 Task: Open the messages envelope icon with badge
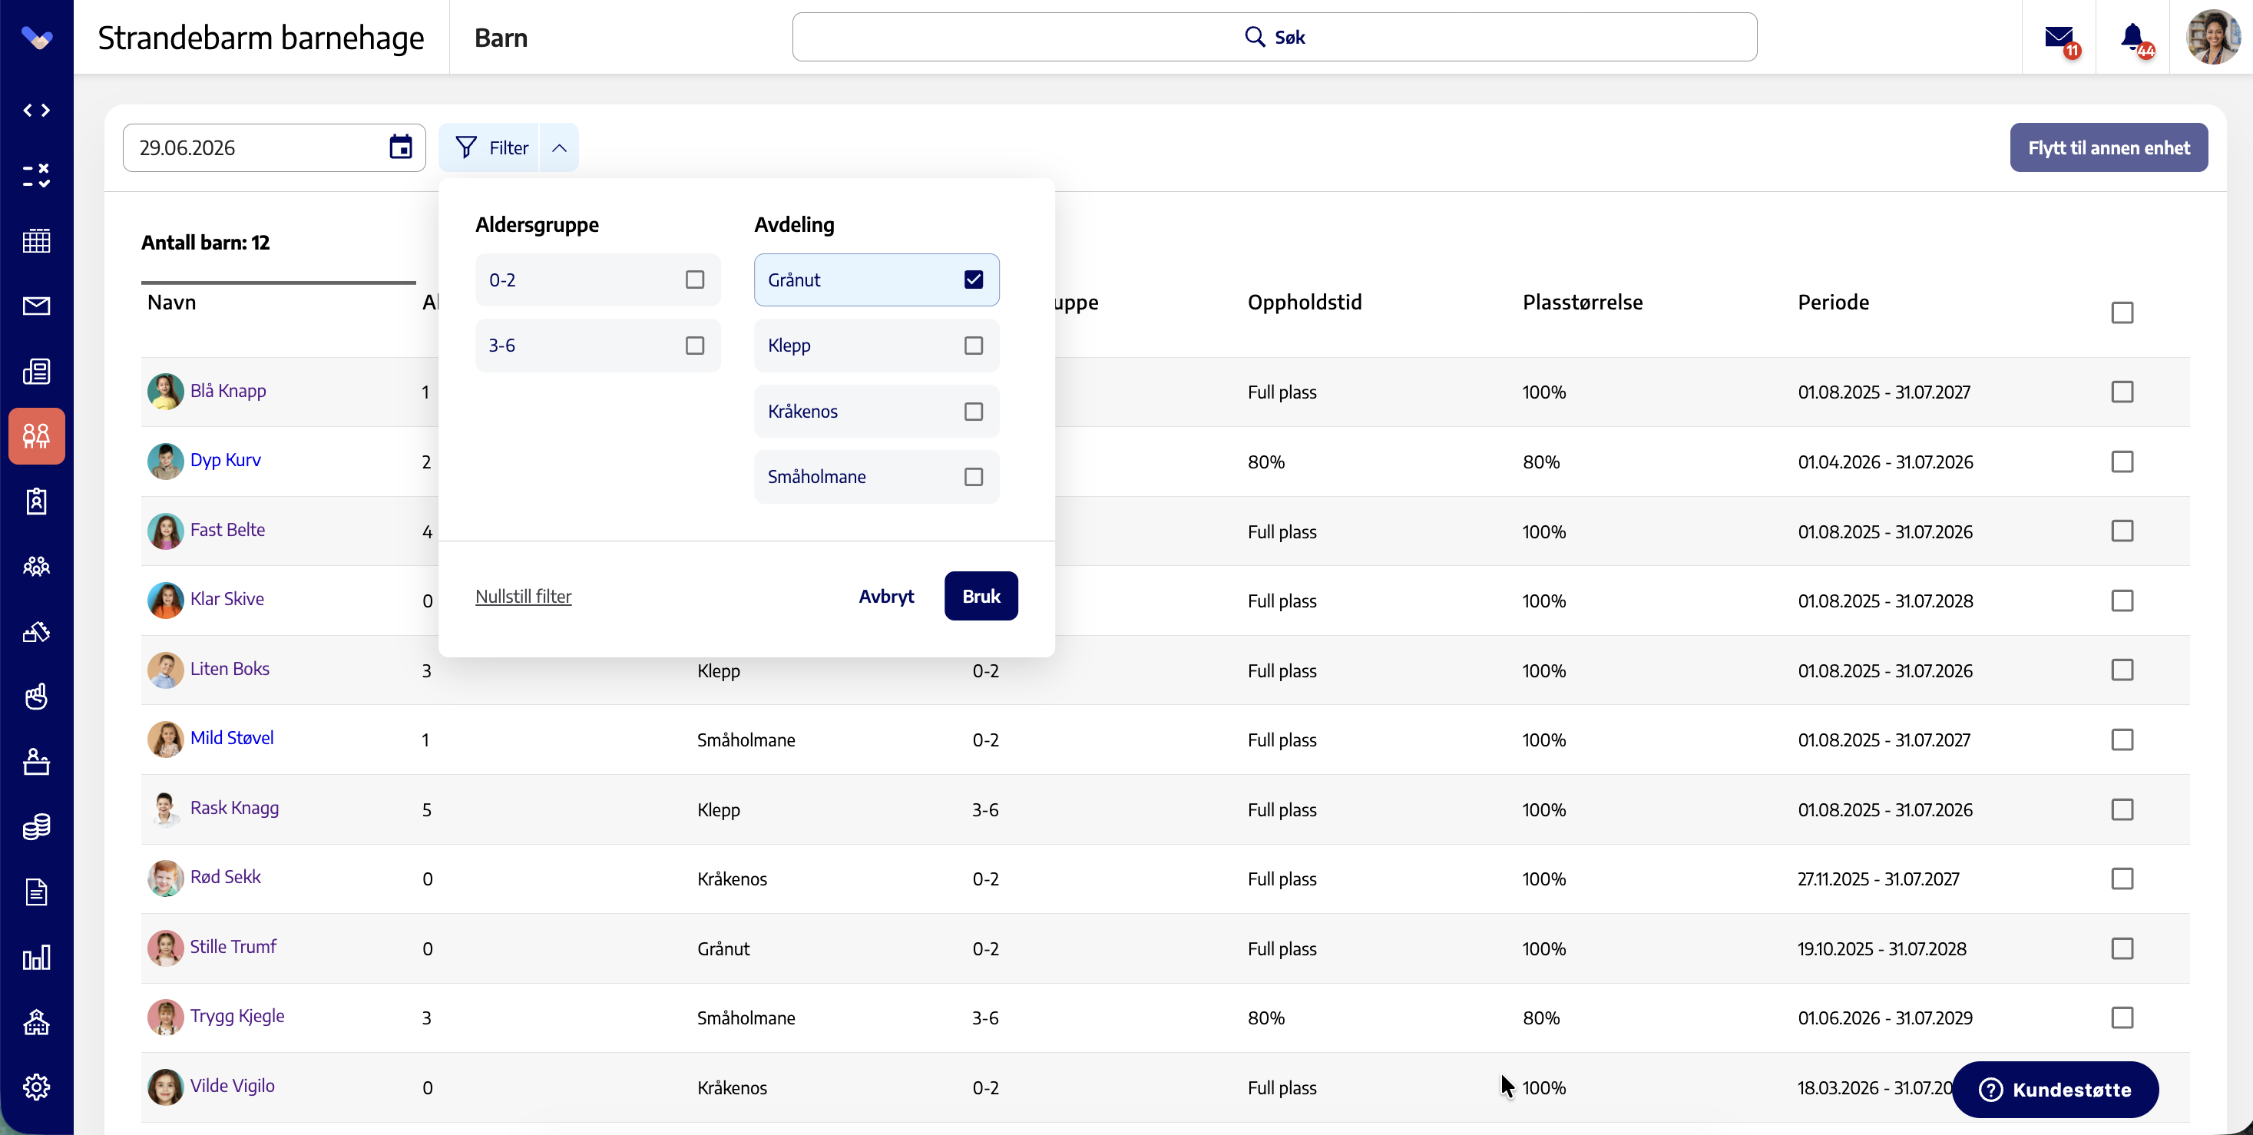click(2059, 38)
